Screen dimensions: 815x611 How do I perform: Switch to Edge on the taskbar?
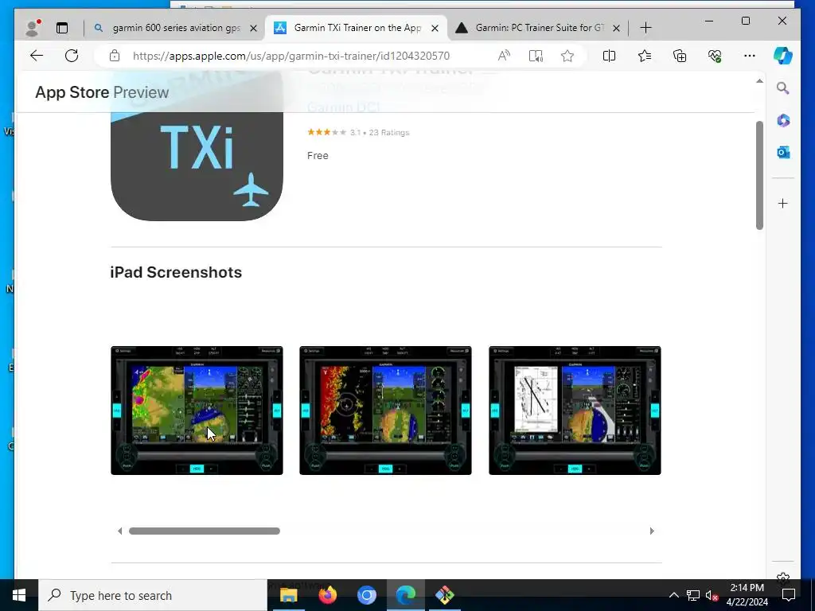tap(405, 595)
